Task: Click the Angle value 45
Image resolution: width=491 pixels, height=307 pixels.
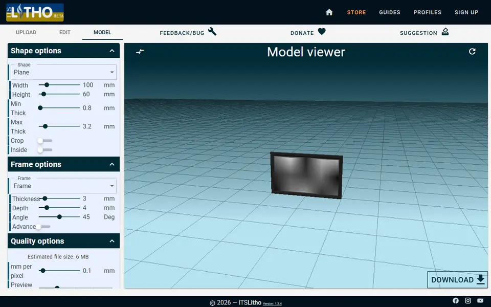Action: click(86, 217)
